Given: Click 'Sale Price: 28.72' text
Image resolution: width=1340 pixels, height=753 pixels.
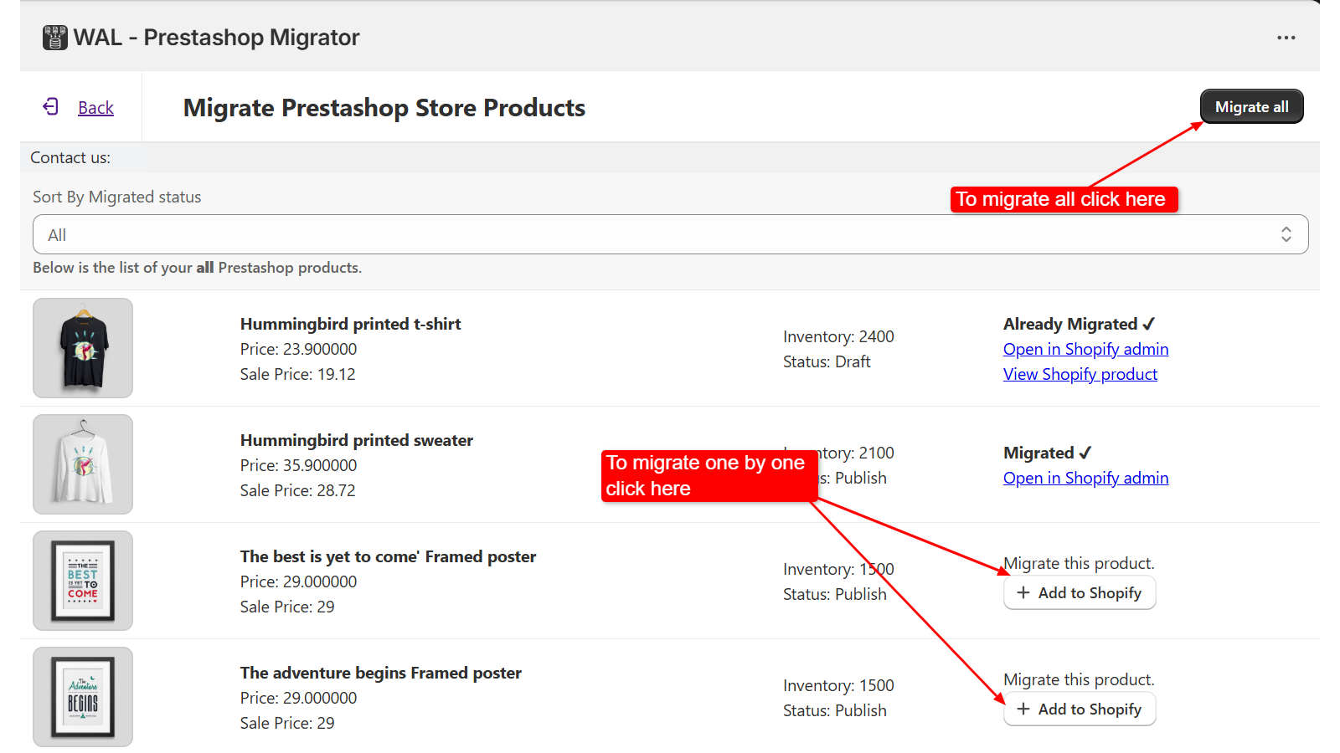Looking at the screenshot, I should click(x=297, y=490).
